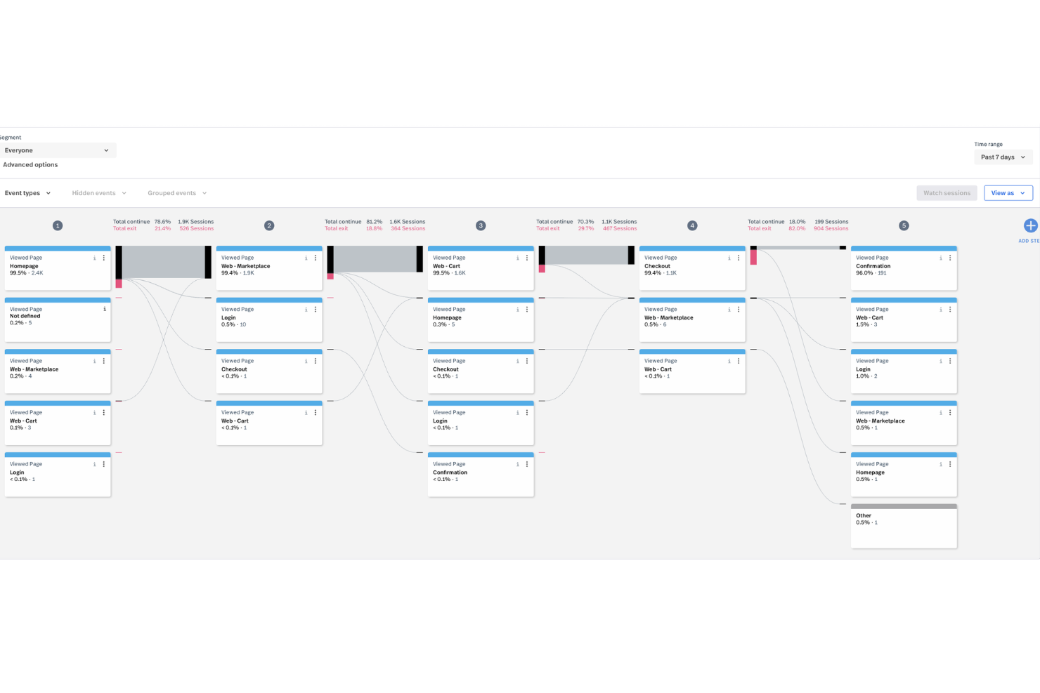Click the ADD STEP plus icon

pos(1030,225)
